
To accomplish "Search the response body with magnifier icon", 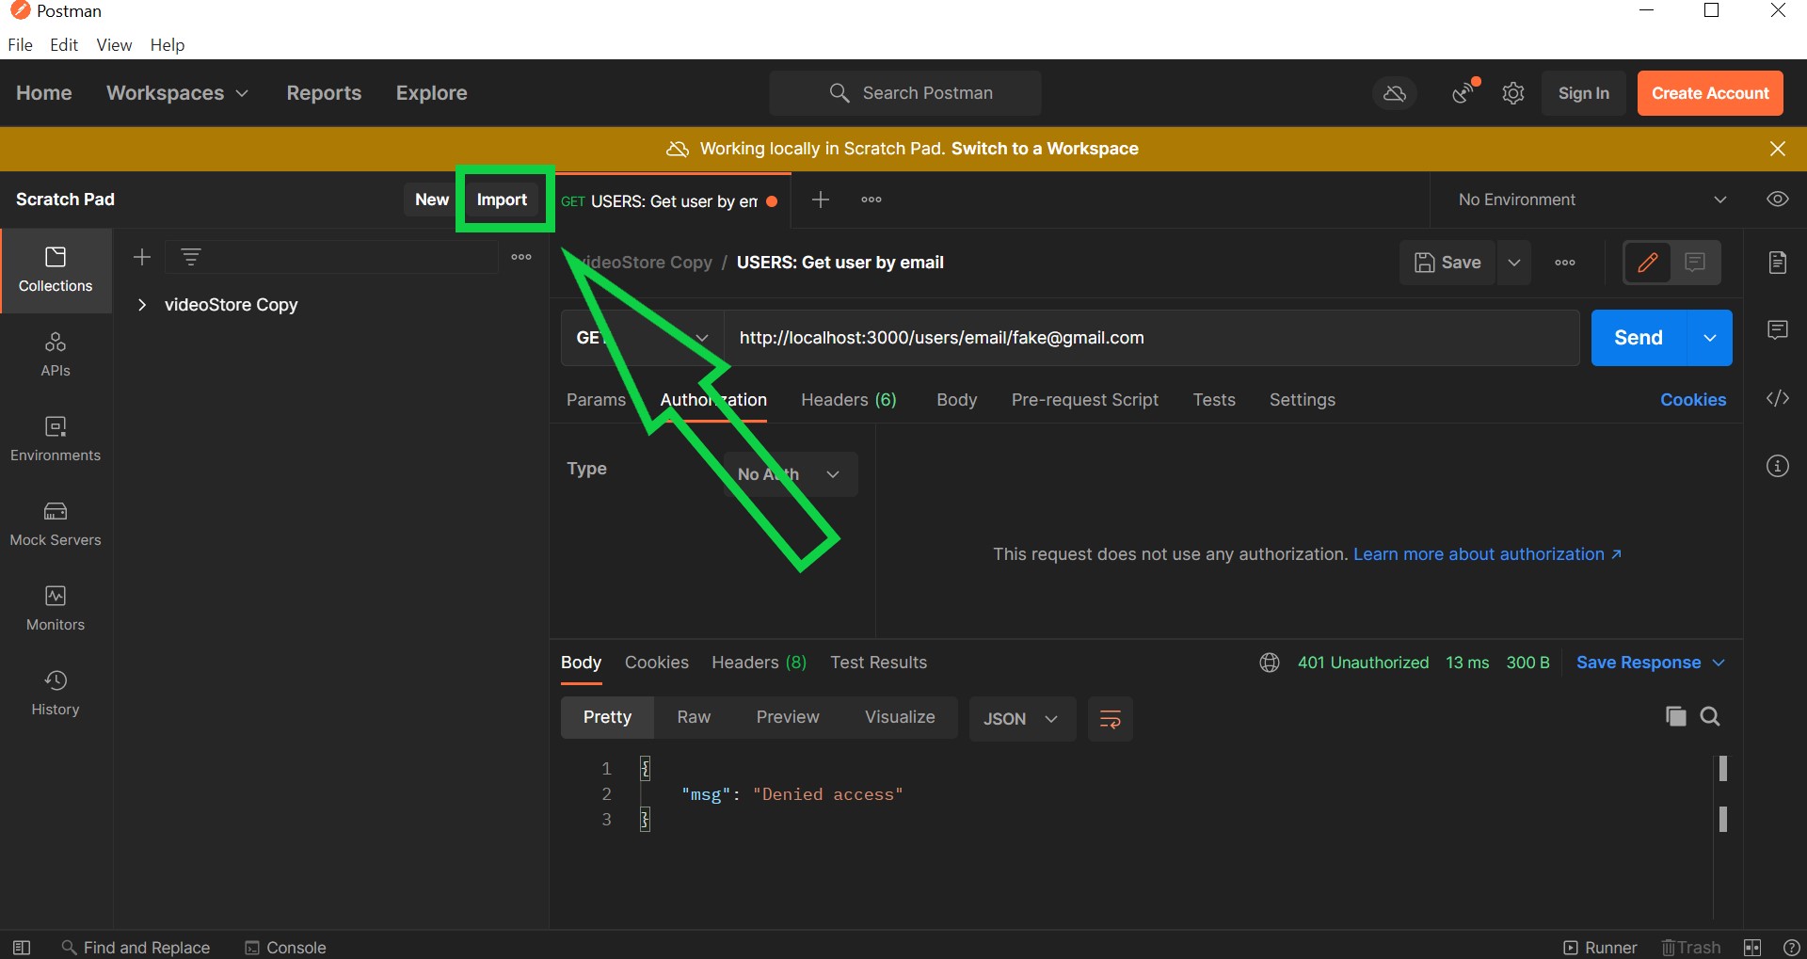I will 1710,716.
